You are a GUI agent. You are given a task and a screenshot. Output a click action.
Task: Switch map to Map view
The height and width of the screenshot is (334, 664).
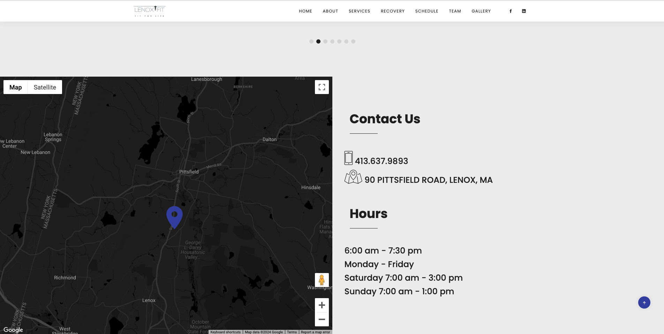[16, 87]
